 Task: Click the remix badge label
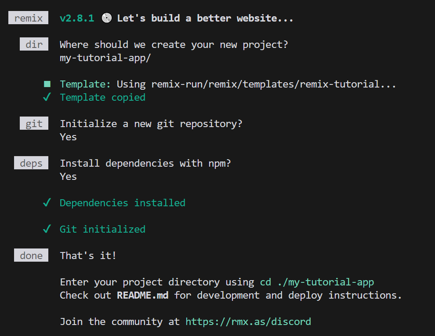(x=28, y=18)
